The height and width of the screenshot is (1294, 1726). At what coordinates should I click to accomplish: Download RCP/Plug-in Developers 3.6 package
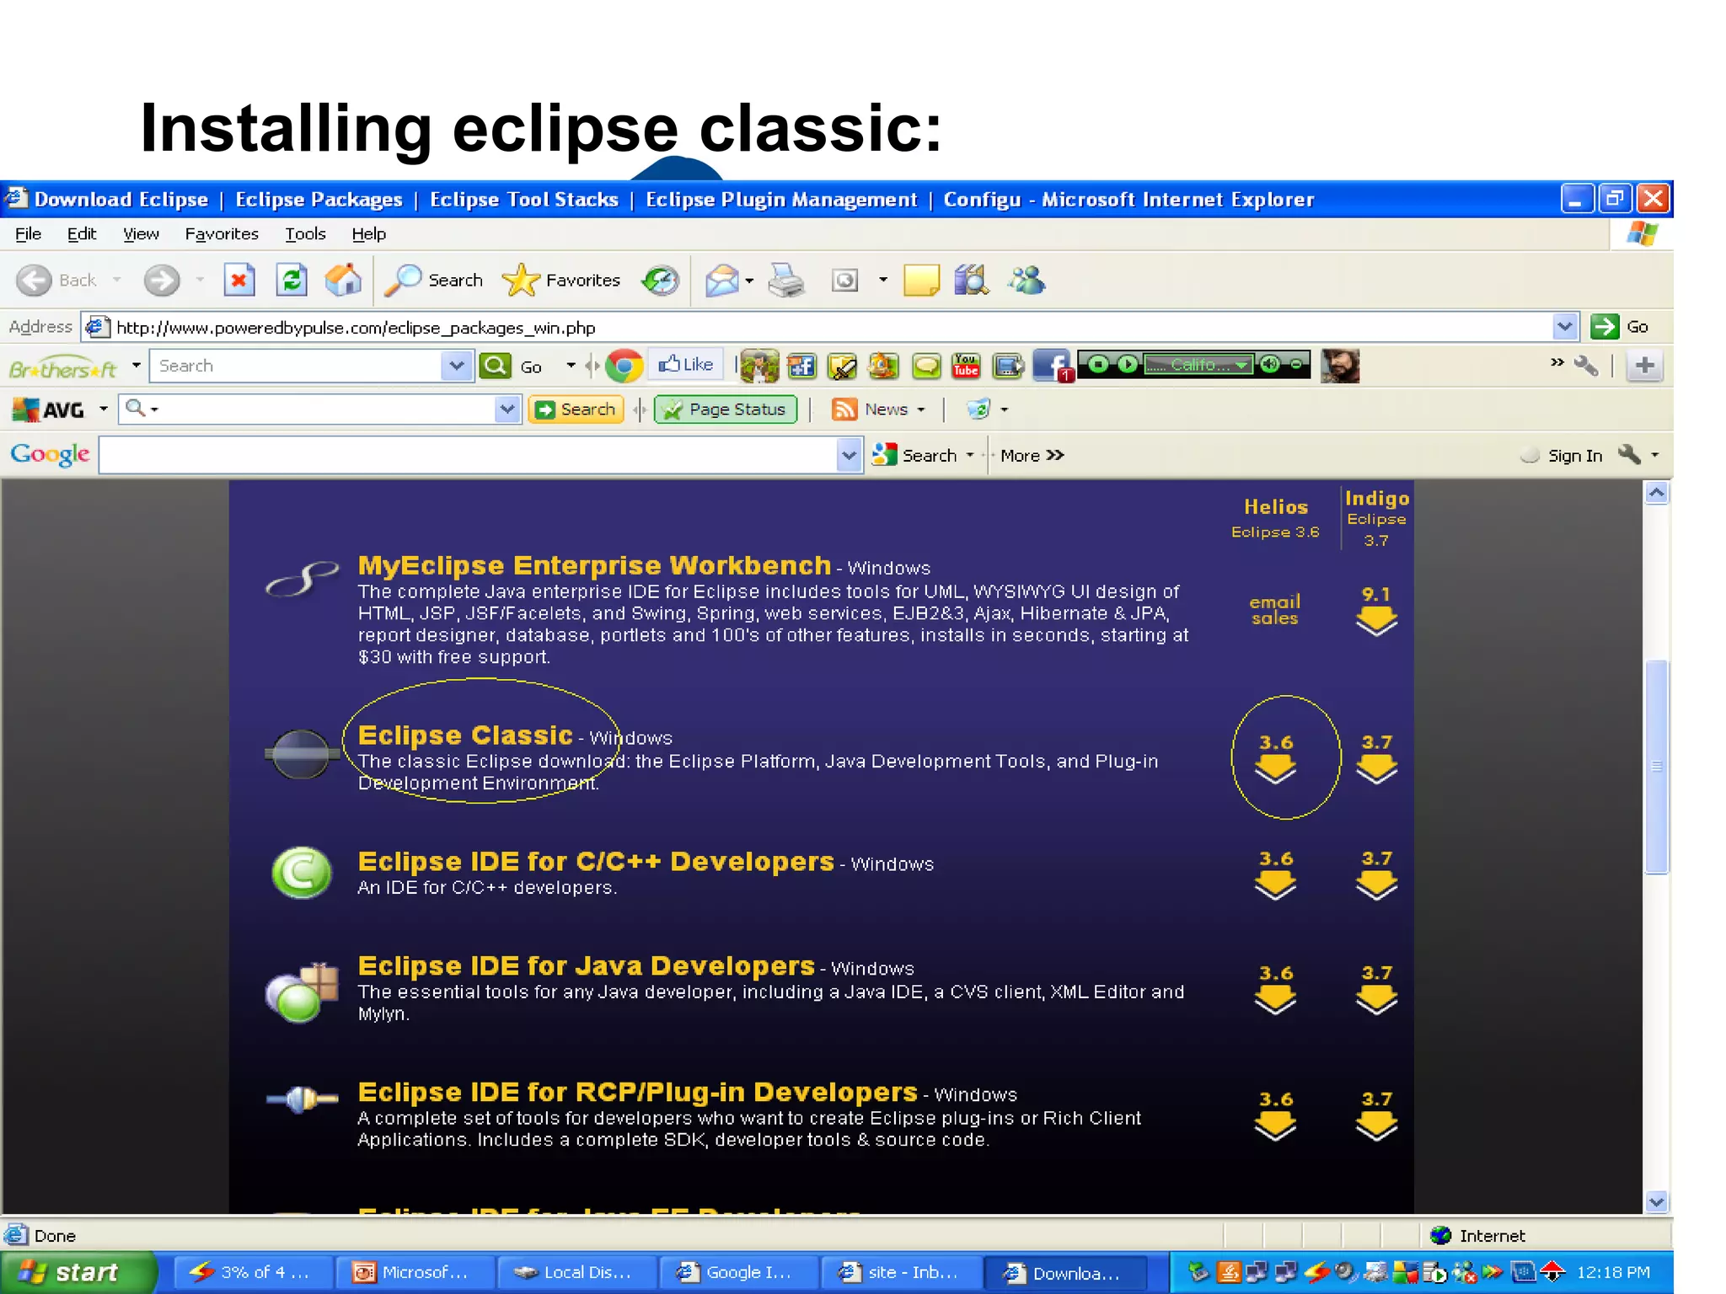pos(1275,1115)
